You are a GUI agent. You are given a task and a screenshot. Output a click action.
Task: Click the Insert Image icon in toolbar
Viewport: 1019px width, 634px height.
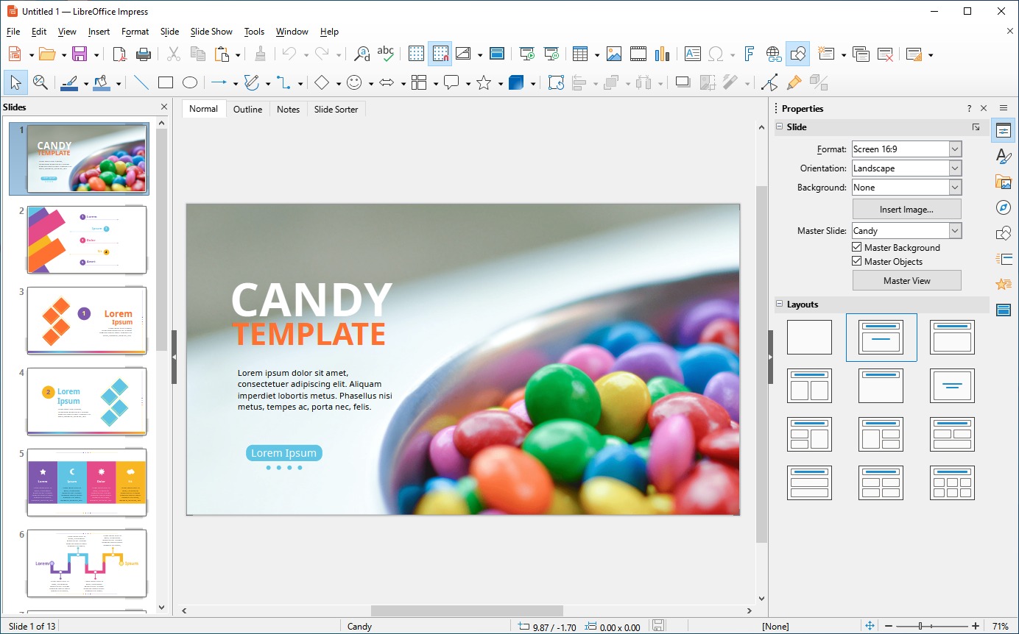tap(613, 54)
